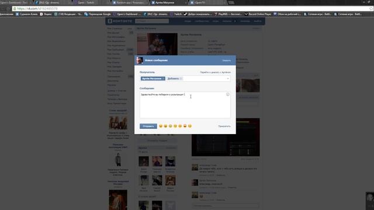
Task: Open a new browser tab
Action: (231, 2)
